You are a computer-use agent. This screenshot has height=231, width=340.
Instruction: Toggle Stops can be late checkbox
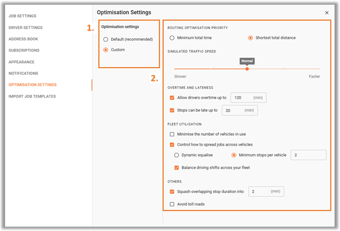[172, 110]
